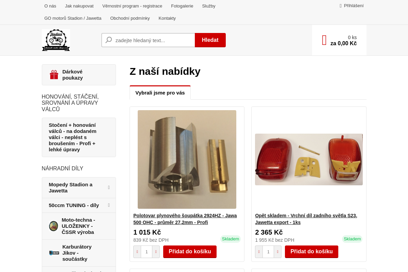Open the Fotogalerie menu item
This screenshot has height=272, width=408.
click(x=182, y=6)
